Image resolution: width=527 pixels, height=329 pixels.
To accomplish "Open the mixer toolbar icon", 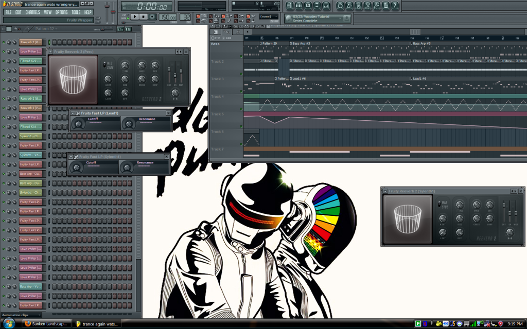I will coord(326,5).
